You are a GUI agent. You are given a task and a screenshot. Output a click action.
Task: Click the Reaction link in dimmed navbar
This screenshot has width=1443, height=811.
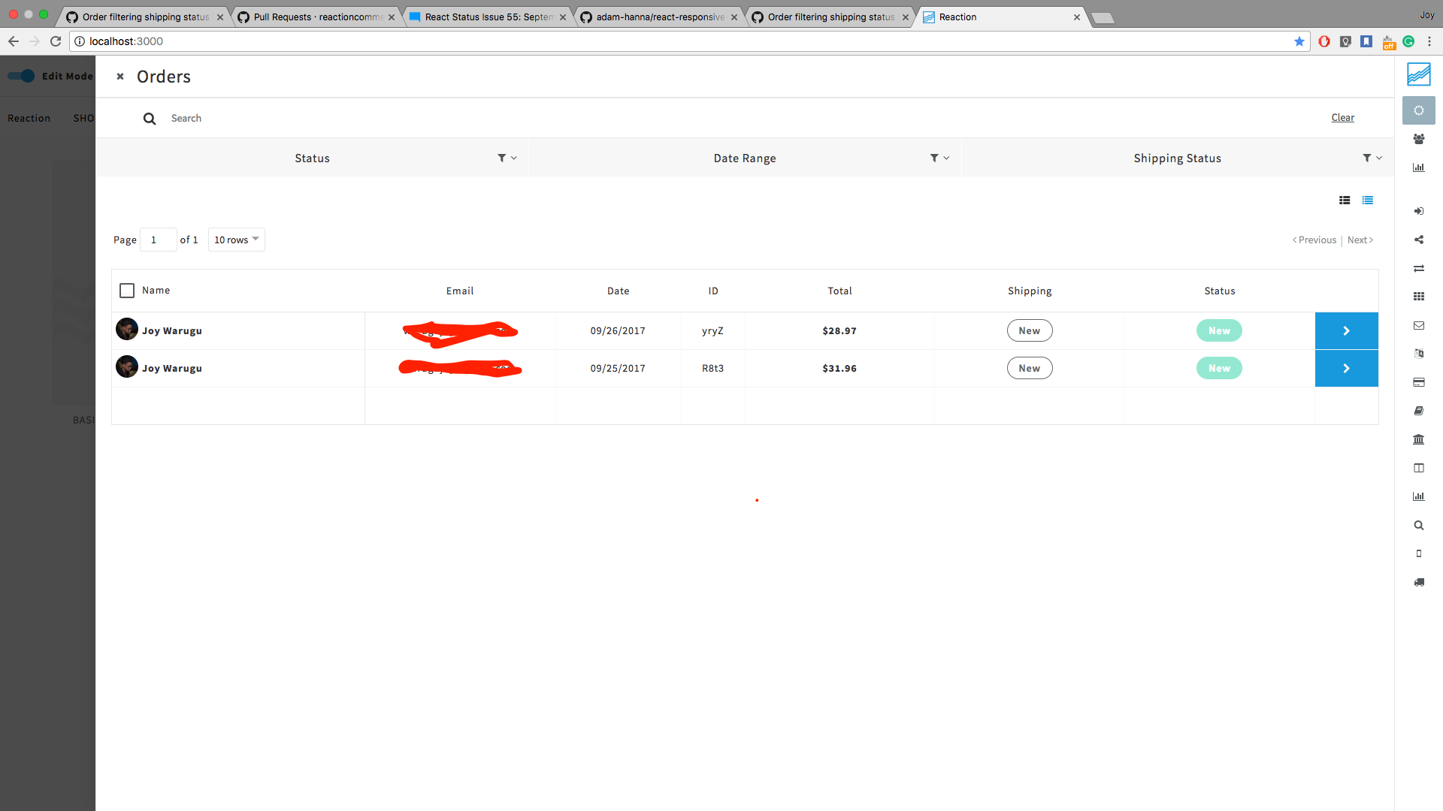(29, 118)
